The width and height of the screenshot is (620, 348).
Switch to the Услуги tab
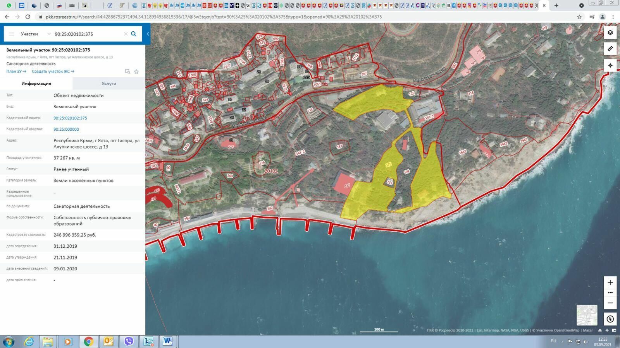tap(109, 84)
